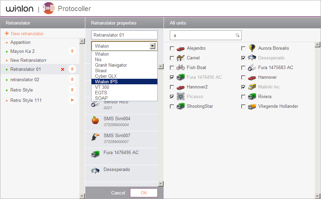
Task: Click the hot air balloon icon for Aurora Borealis
Action: coord(252,48)
